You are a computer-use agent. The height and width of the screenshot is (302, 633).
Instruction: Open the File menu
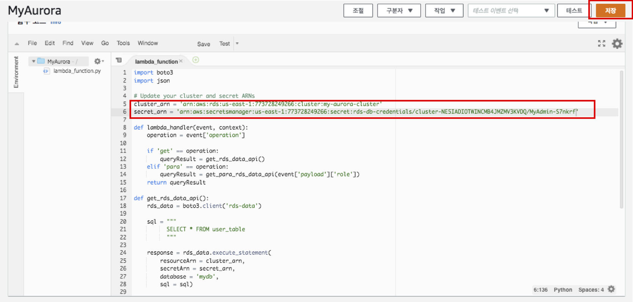(x=32, y=43)
